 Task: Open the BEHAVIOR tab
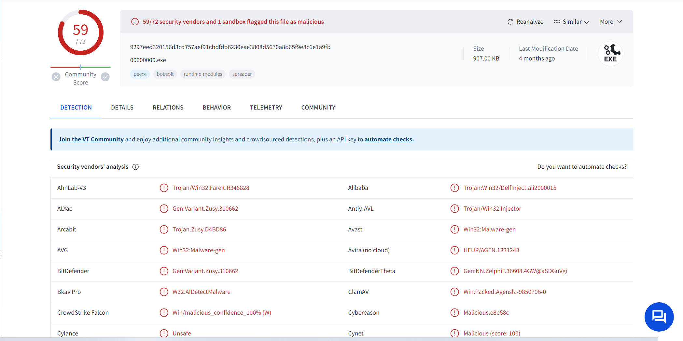(x=216, y=108)
